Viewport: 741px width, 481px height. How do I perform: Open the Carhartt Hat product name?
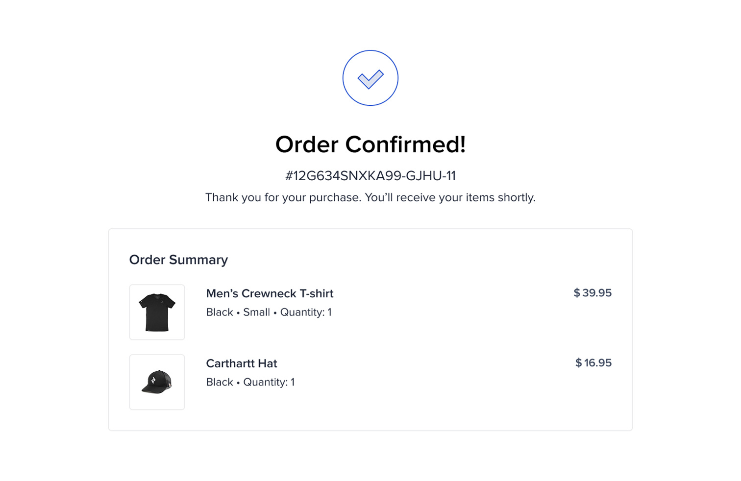coord(241,363)
